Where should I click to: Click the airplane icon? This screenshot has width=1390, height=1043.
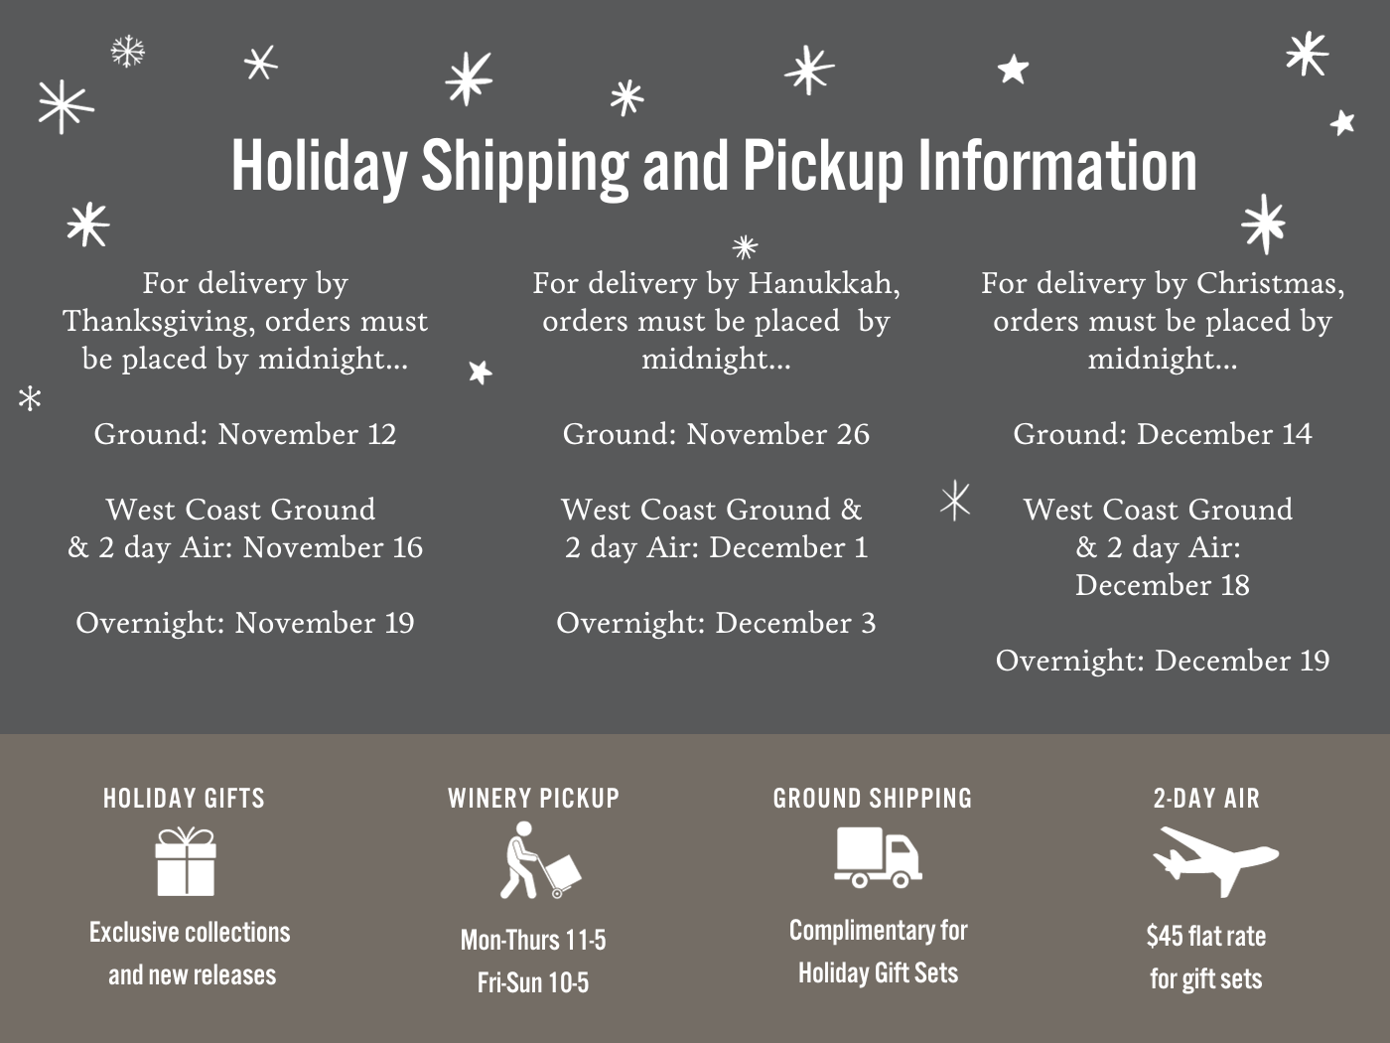[1215, 861]
